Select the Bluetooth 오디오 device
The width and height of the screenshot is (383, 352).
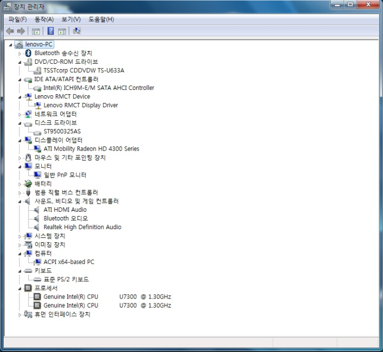[65, 218]
